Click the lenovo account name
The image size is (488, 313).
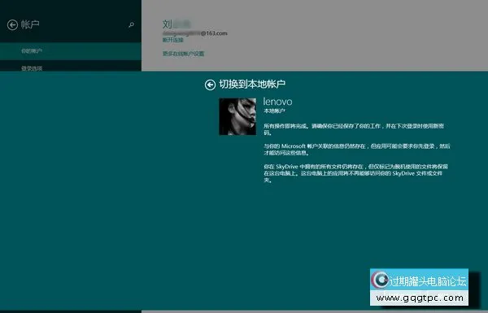277,102
